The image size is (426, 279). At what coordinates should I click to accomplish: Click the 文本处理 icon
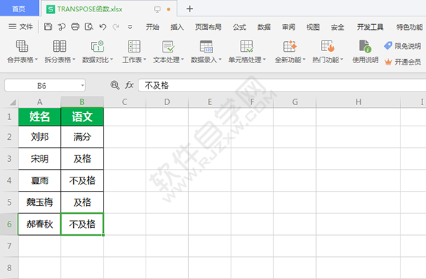point(168,46)
